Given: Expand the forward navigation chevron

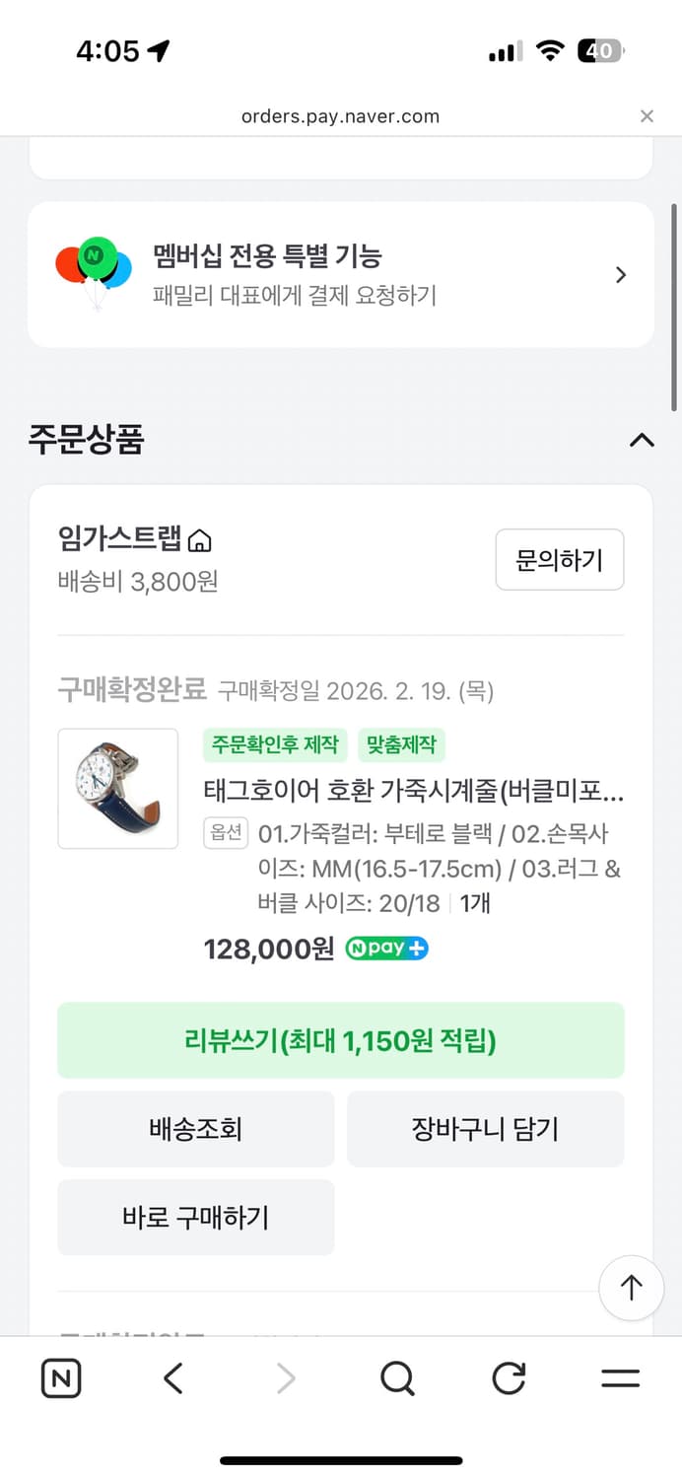Looking at the screenshot, I should coord(285,1377).
